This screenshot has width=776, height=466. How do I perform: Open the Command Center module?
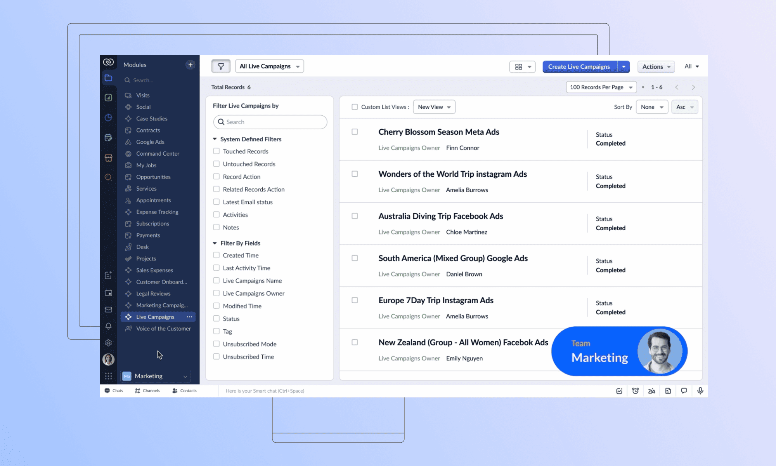pyautogui.click(x=158, y=153)
